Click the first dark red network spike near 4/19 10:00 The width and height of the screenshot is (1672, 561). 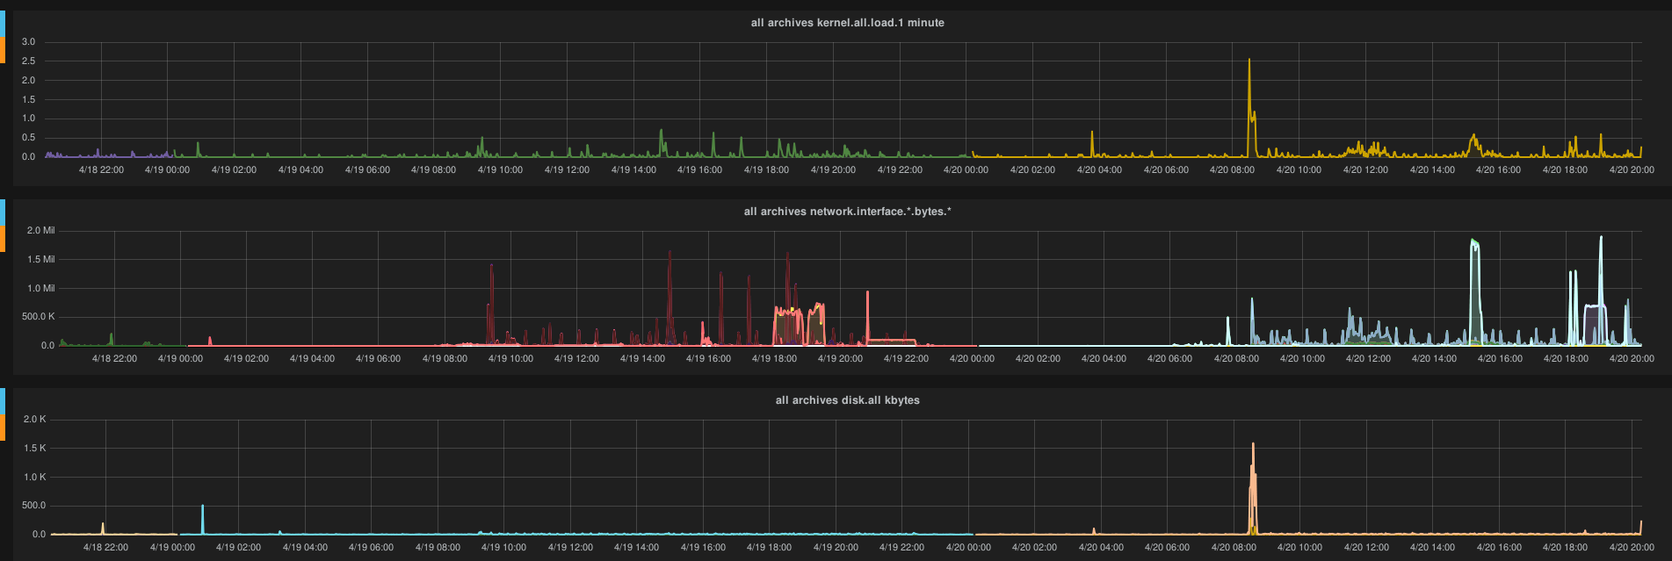pos(491,303)
